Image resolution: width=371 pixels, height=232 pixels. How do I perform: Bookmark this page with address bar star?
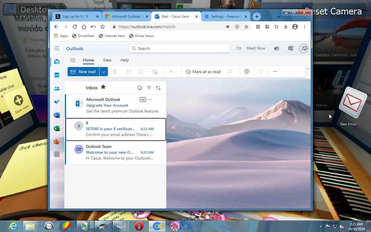click(x=246, y=27)
